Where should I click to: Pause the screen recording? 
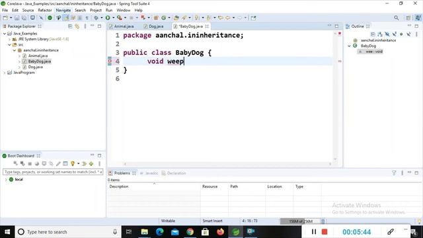pyautogui.click(x=314, y=232)
